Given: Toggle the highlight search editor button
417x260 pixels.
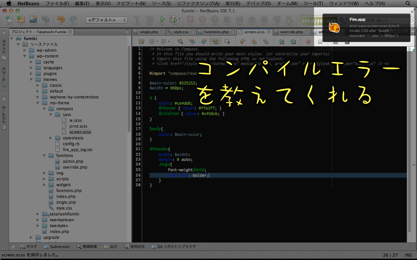Looking at the screenshot, I should tap(215, 41).
